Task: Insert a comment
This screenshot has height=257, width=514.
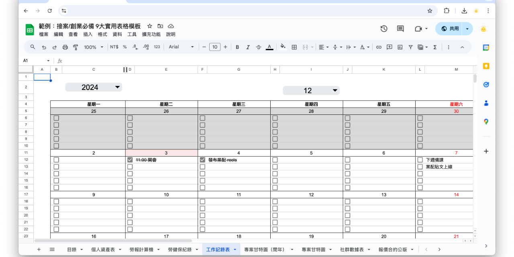Action: [389, 47]
